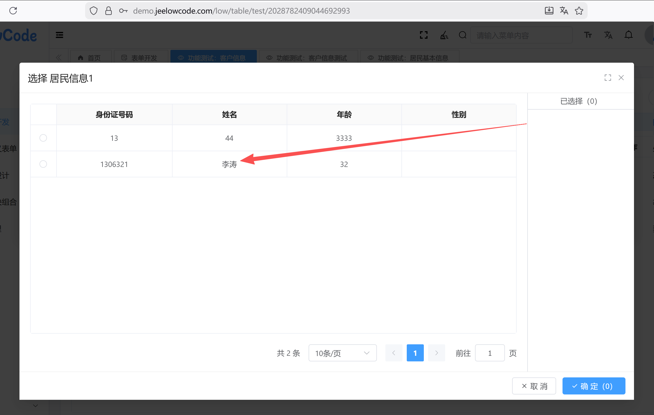
Task: Go to next page arrow
Action: click(x=436, y=353)
